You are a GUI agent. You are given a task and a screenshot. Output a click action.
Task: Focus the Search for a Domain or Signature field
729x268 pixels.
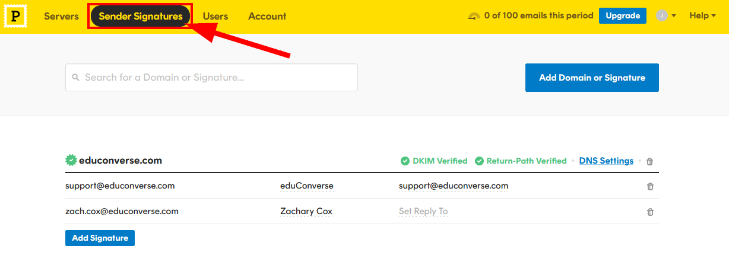(x=211, y=78)
